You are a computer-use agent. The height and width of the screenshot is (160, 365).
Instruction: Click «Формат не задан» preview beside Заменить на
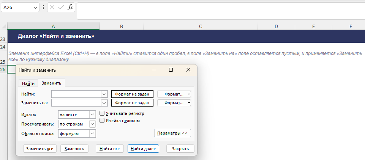(132, 103)
